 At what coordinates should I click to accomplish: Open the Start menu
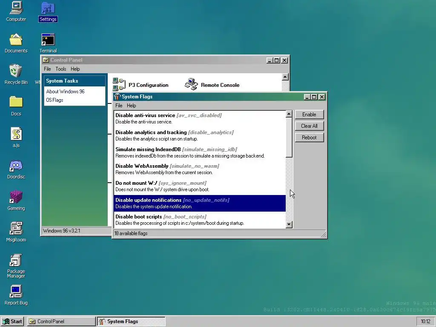12,321
